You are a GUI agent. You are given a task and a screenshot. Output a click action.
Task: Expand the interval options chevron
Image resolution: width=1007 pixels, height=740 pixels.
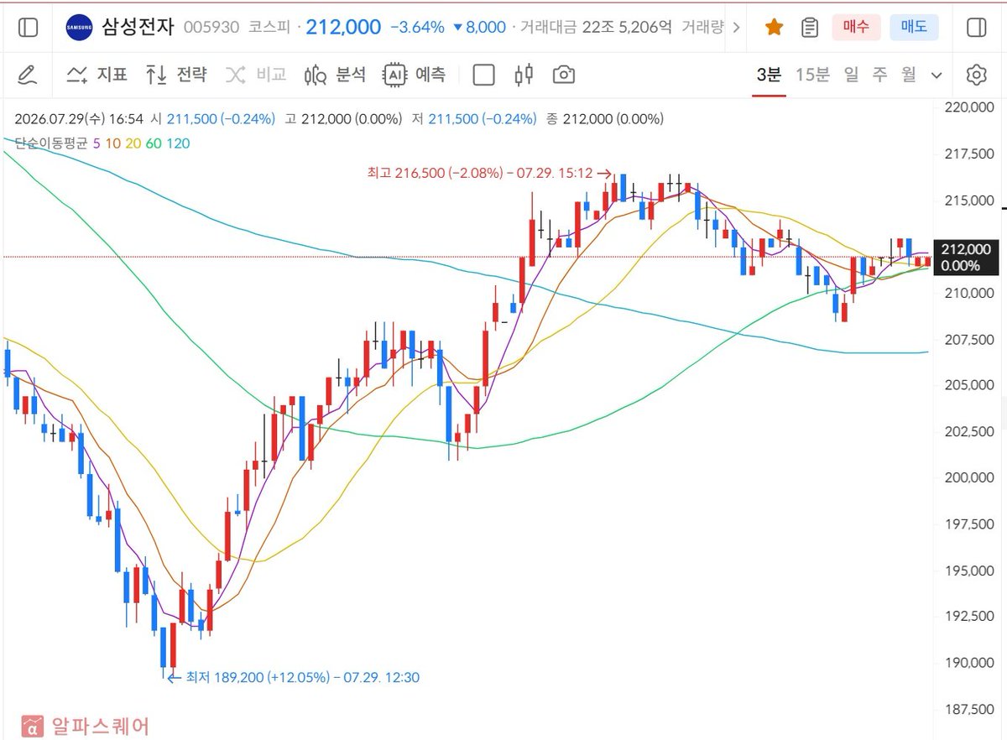[x=937, y=76]
